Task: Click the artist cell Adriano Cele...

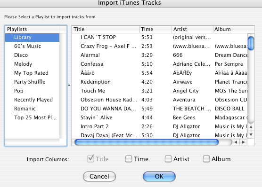Action: [x=191, y=64]
